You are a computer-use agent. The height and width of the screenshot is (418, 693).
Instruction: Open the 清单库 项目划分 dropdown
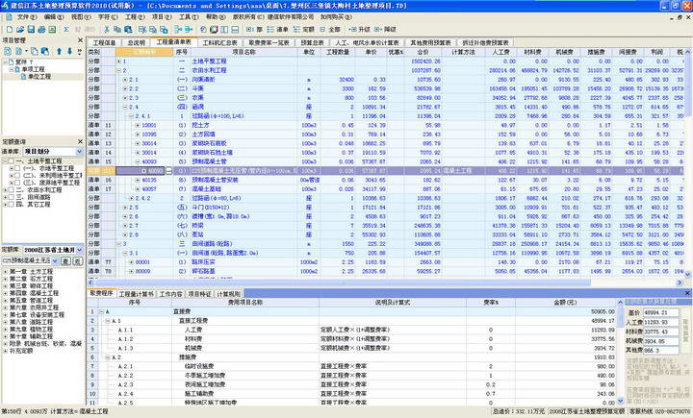(x=80, y=152)
